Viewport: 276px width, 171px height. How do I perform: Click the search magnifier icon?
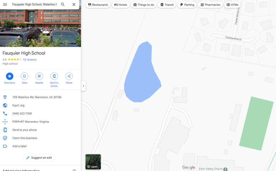(63, 4)
